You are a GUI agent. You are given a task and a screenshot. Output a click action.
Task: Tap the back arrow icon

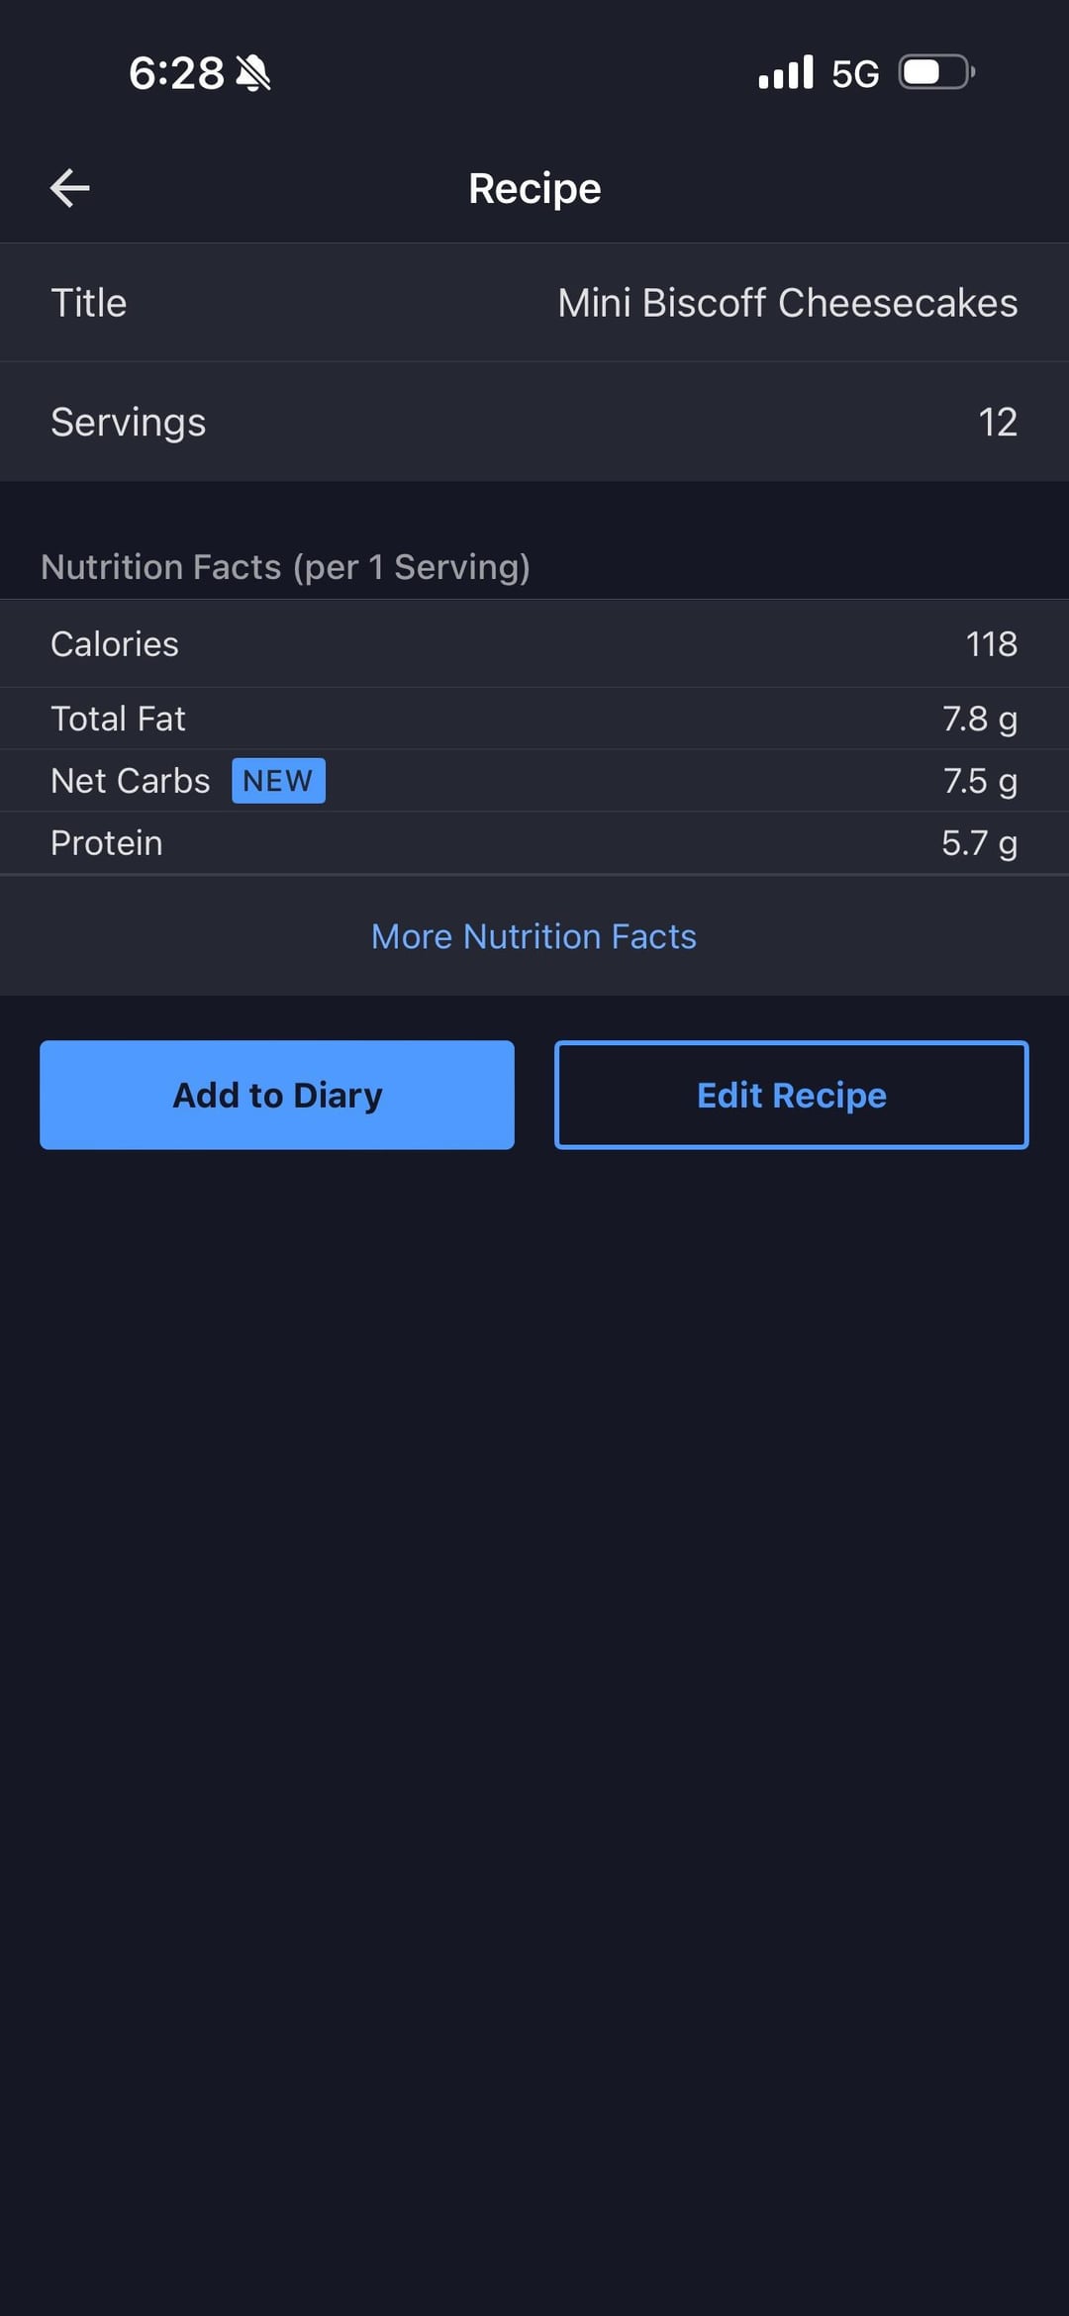[70, 188]
